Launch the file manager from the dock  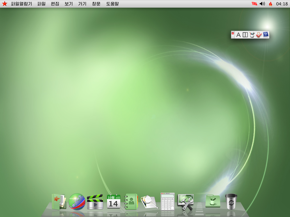pos(59,202)
